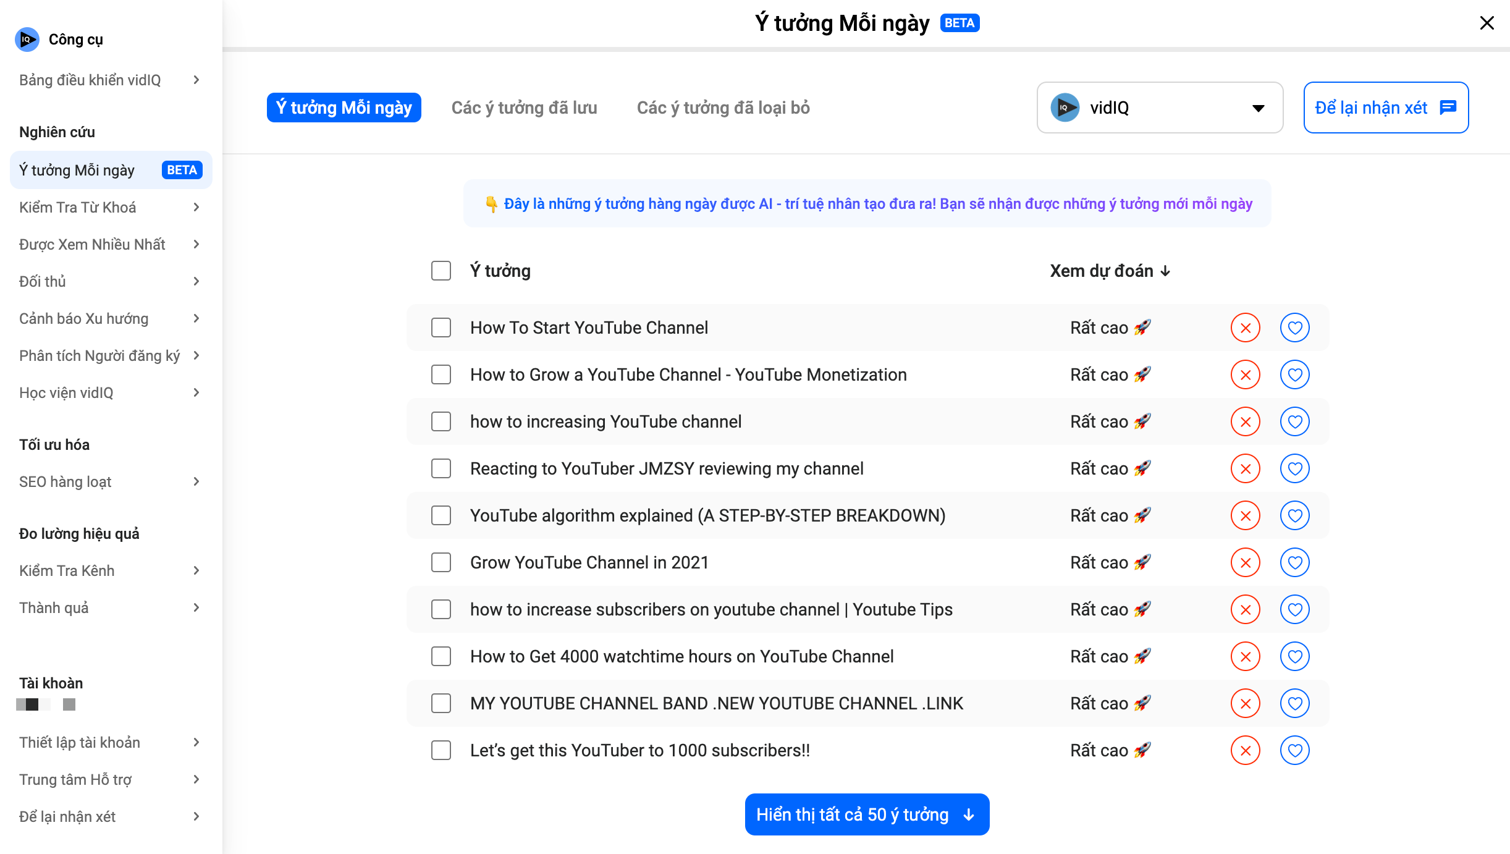Check the 'how to increasing YouTube channel' row
Image resolution: width=1510 pixels, height=854 pixels.
pos(441,421)
